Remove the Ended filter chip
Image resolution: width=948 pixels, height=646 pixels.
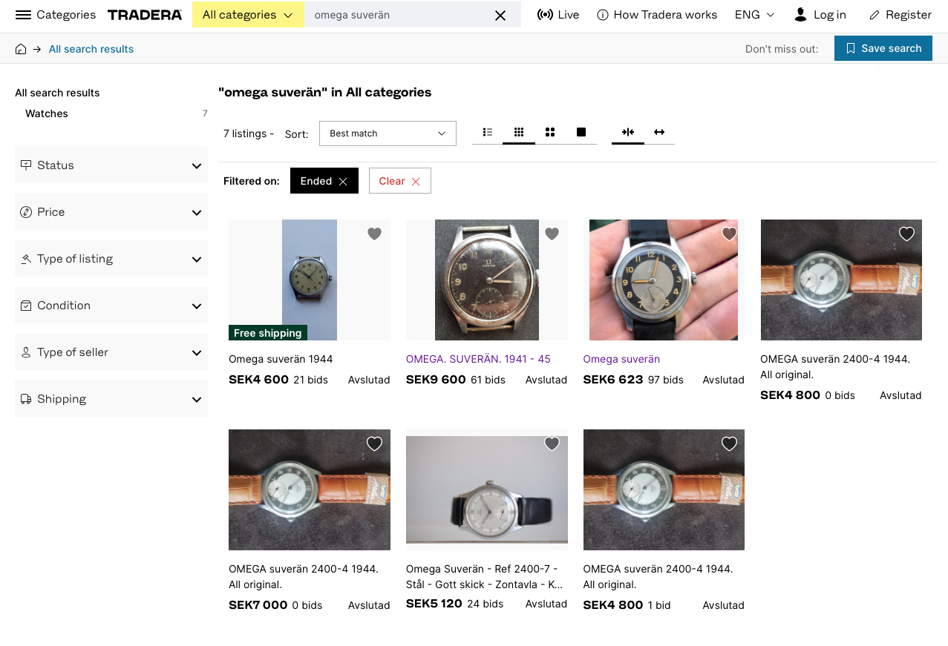pyautogui.click(x=343, y=182)
